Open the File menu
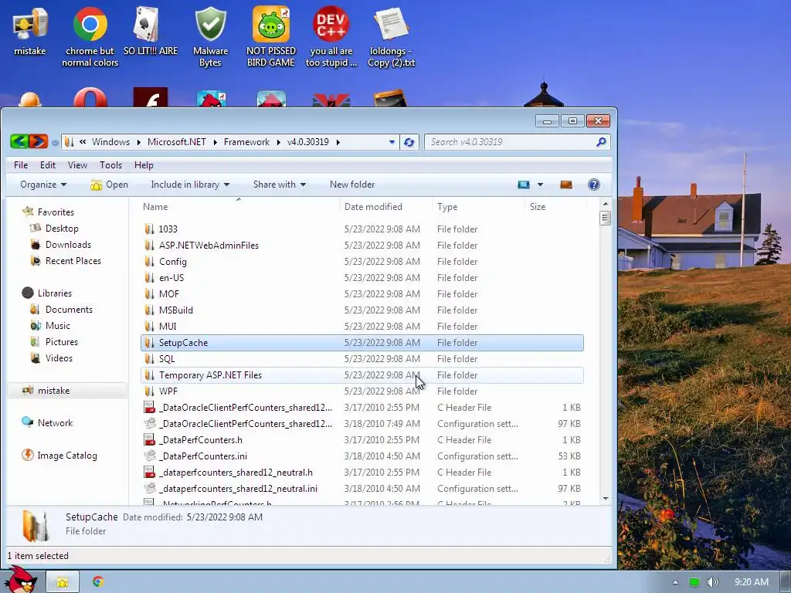 21,165
